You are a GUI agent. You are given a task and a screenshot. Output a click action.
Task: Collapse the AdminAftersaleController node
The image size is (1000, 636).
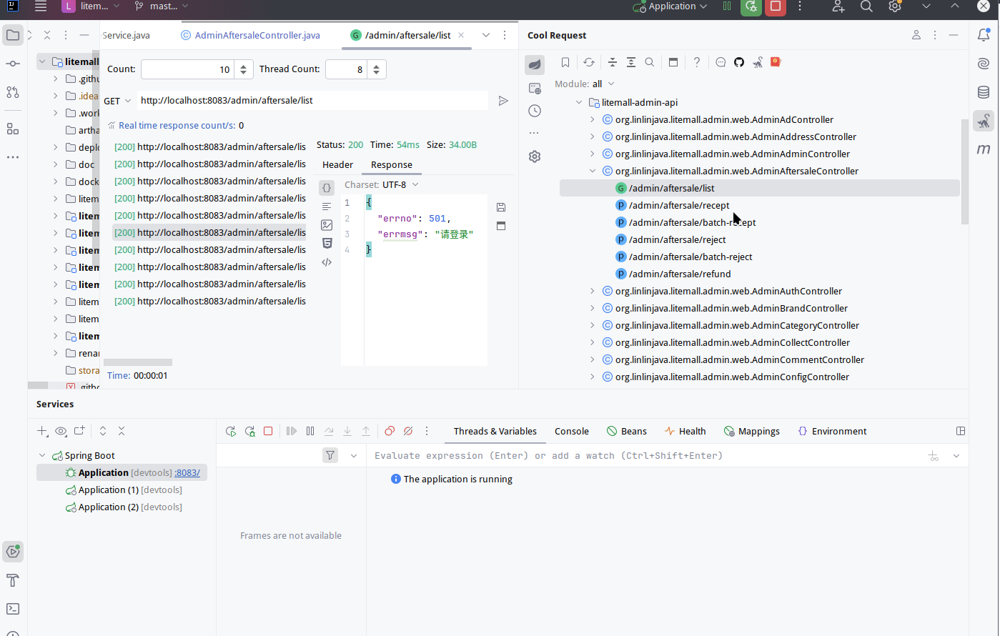tap(593, 171)
